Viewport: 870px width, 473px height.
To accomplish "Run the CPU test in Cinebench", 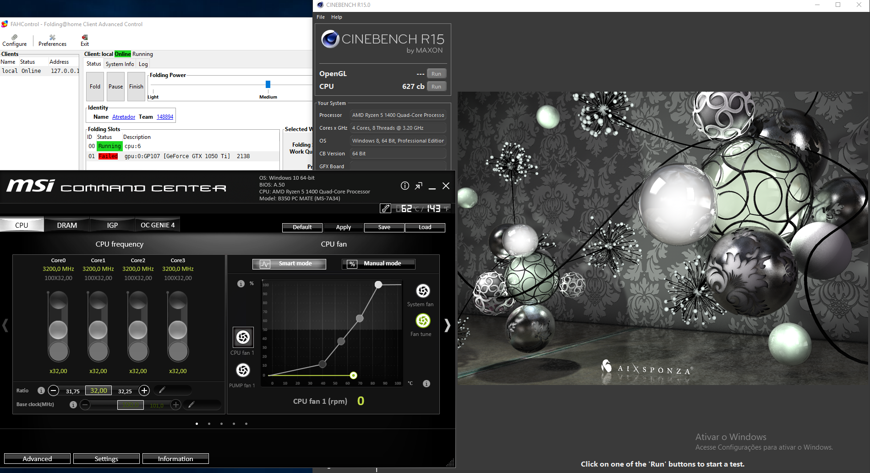I will pos(437,87).
